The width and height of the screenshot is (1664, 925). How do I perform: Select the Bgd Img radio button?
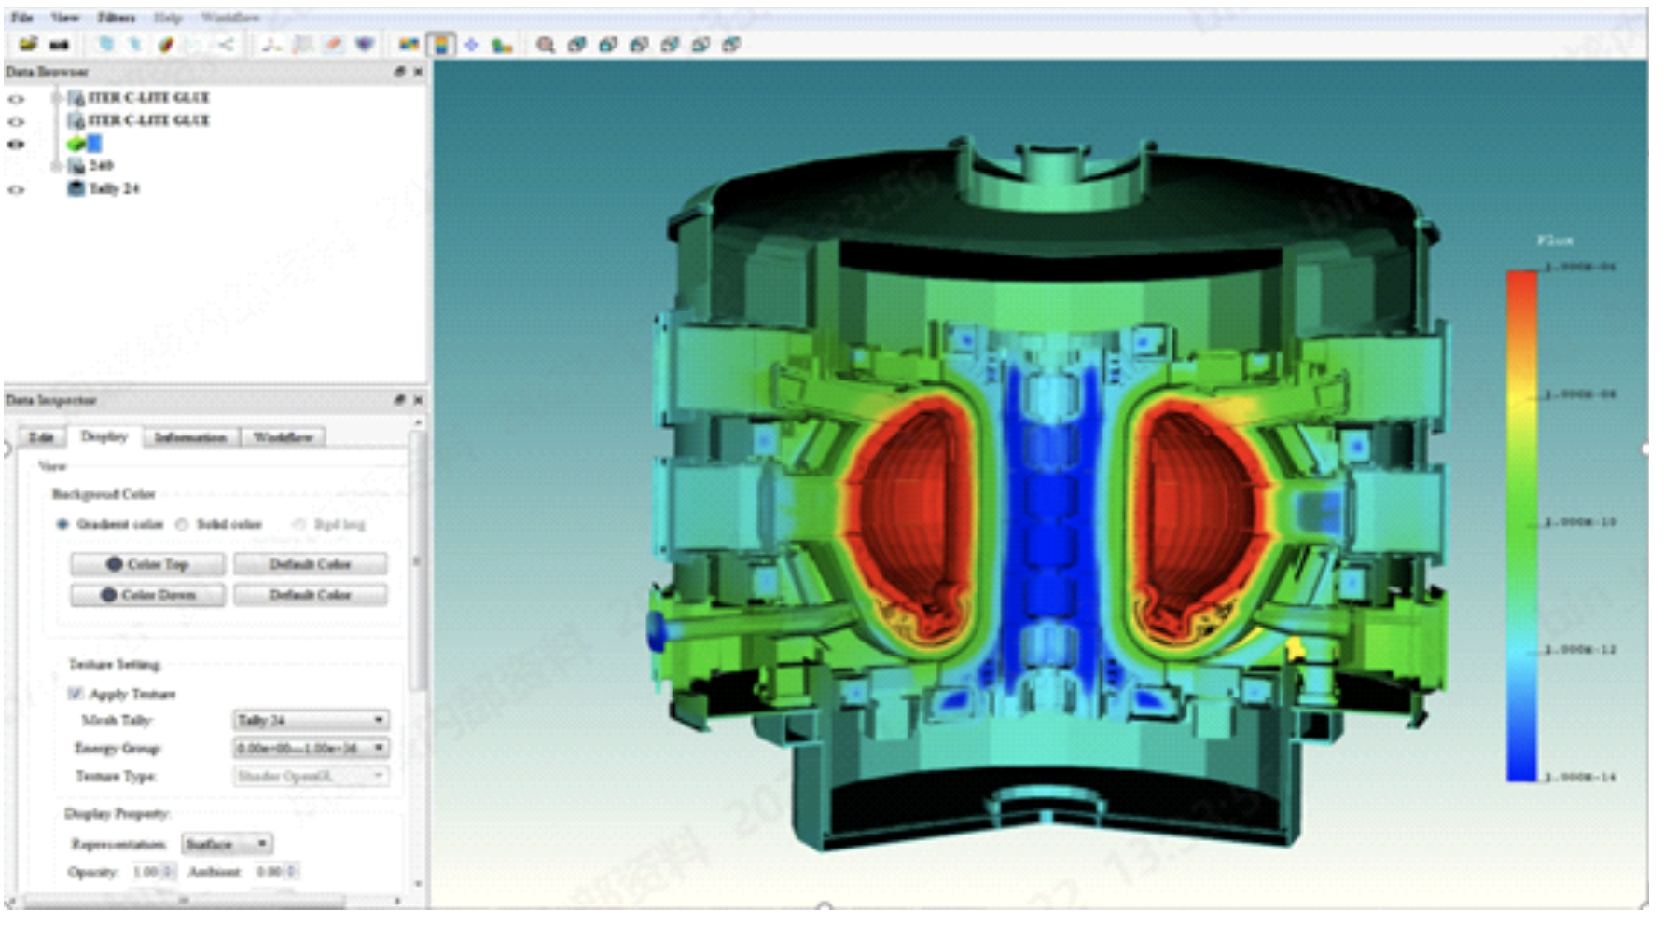pos(299,524)
